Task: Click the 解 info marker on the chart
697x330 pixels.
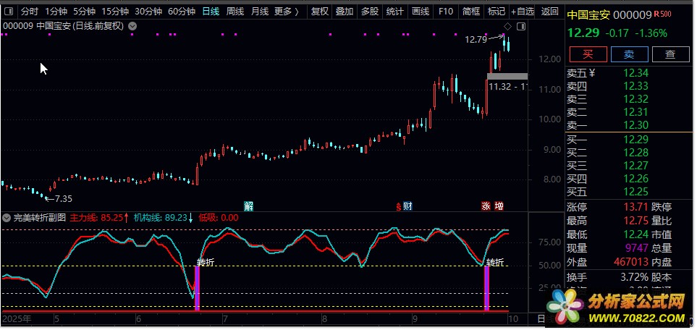Action: tap(248, 206)
